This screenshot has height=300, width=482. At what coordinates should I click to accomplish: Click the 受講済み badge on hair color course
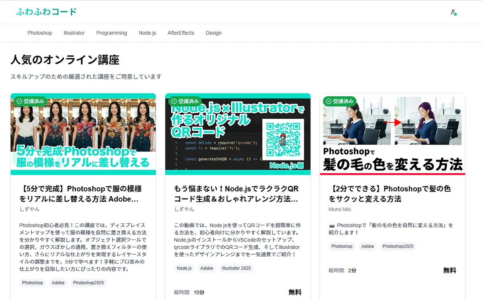pyautogui.click(x=339, y=101)
